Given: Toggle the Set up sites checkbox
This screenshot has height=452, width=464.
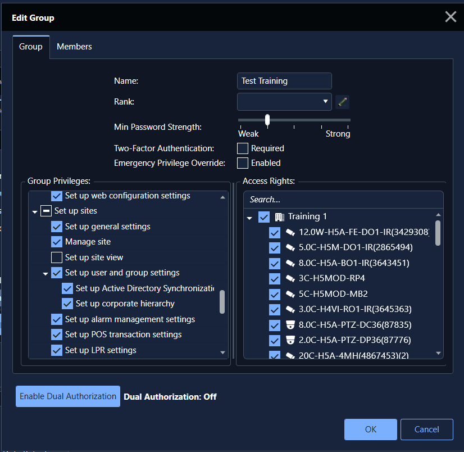Looking at the screenshot, I should point(46,211).
